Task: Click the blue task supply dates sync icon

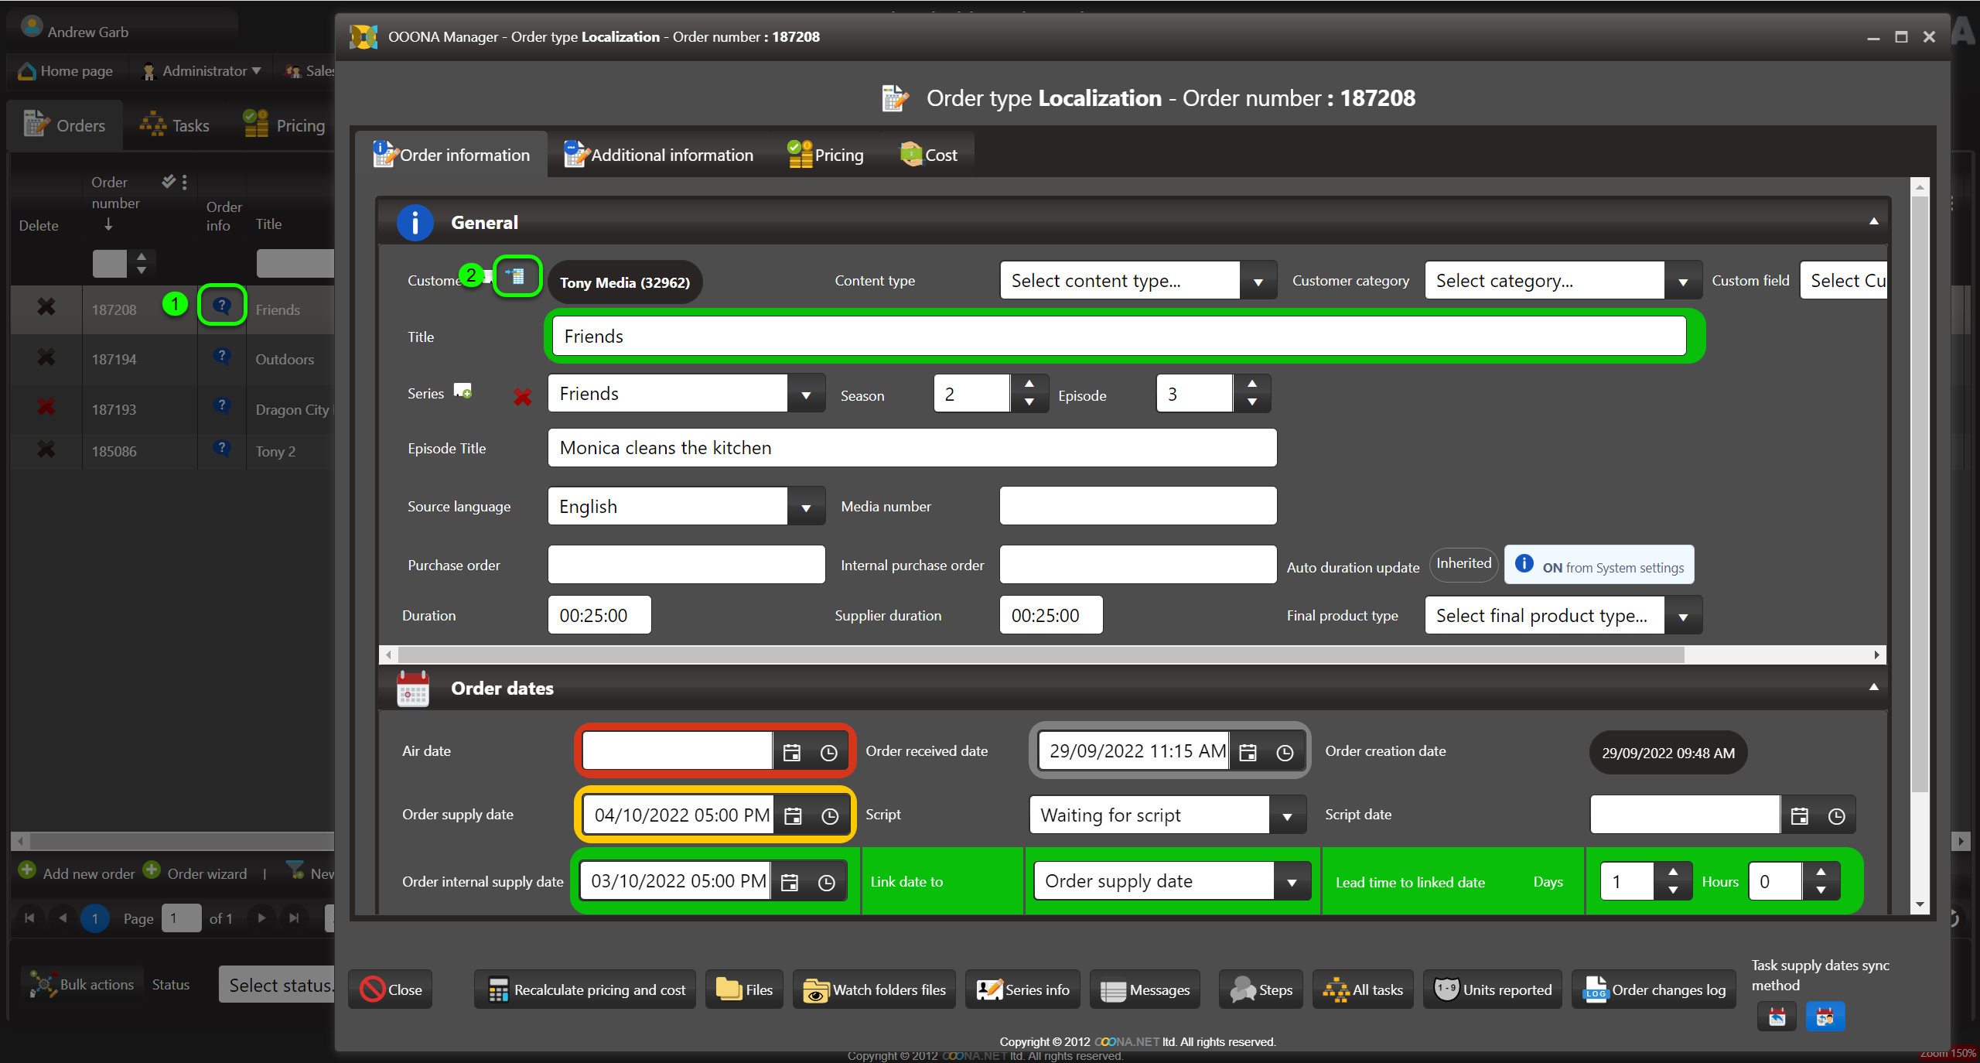Action: (x=1825, y=1017)
